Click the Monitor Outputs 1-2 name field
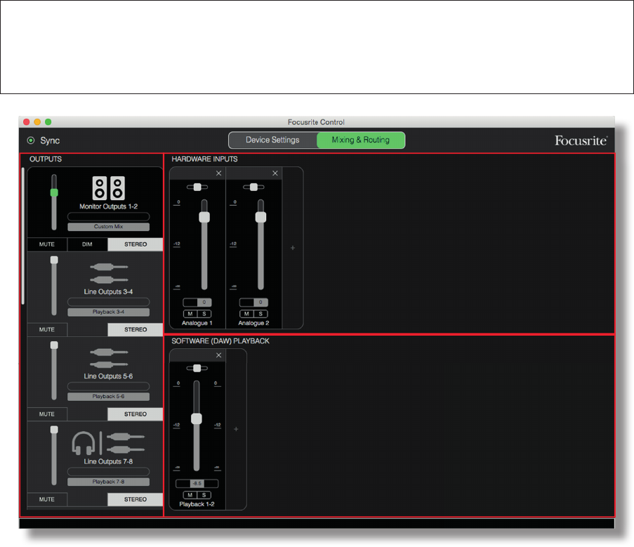The height and width of the screenshot is (547, 634). 108,217
